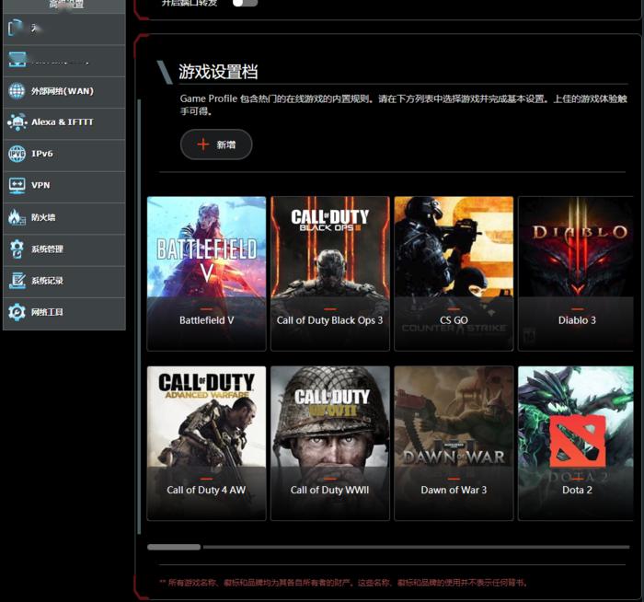Pick the Dota 2 game profile
Screen dimensions: 644x602
tap(577, 443)
